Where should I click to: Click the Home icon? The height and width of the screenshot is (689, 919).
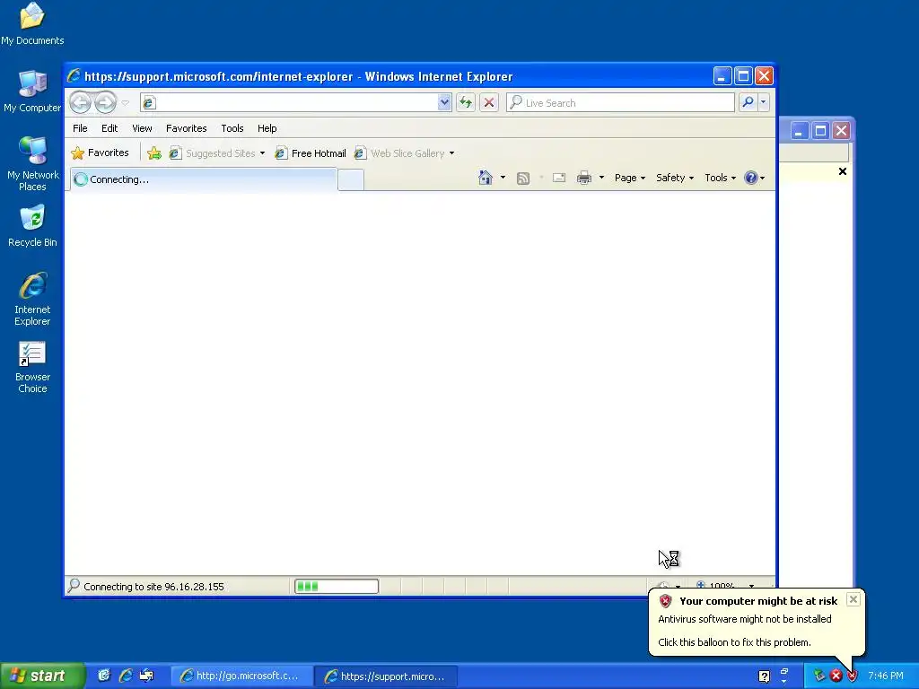pyautogui.click(x=486, y=178)
